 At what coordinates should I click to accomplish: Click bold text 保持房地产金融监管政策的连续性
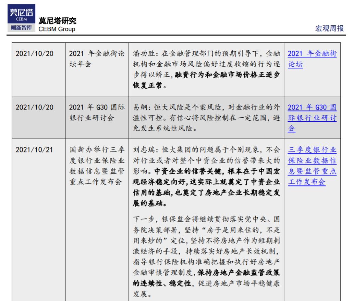pos(206,278)
